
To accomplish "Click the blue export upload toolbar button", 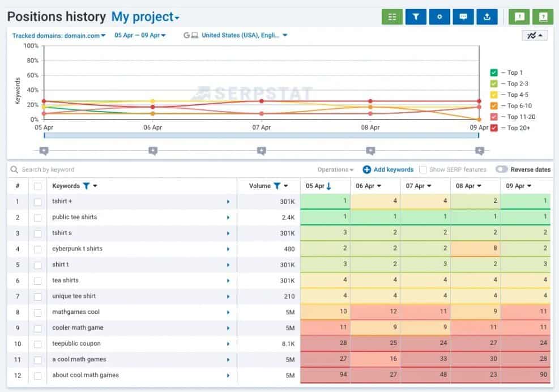I will (487, 17).
